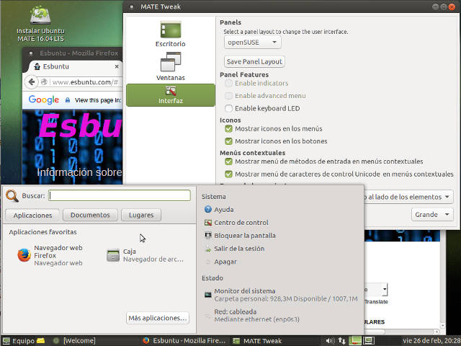Open the Instalar Ubuntu MATE desktop icon
461x346 pixels.
pyautogui.click(x=40, y=24)
